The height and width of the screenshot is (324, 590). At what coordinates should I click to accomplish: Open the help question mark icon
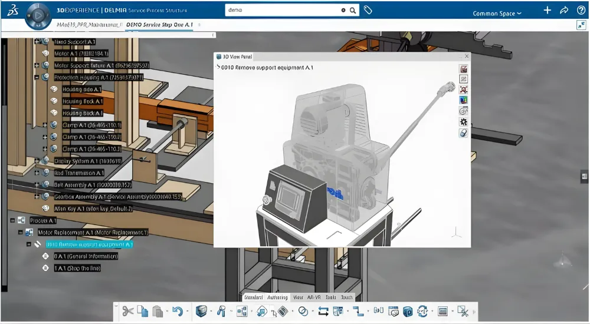click(x=581, y=11)
